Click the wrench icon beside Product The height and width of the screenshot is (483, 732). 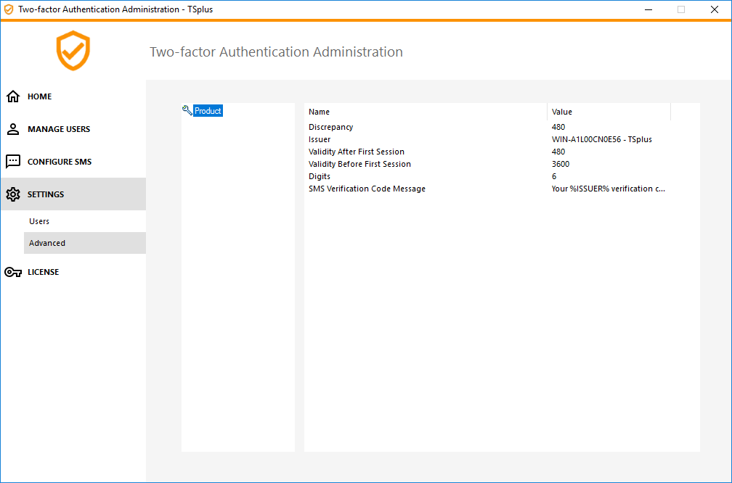(186, 110)
